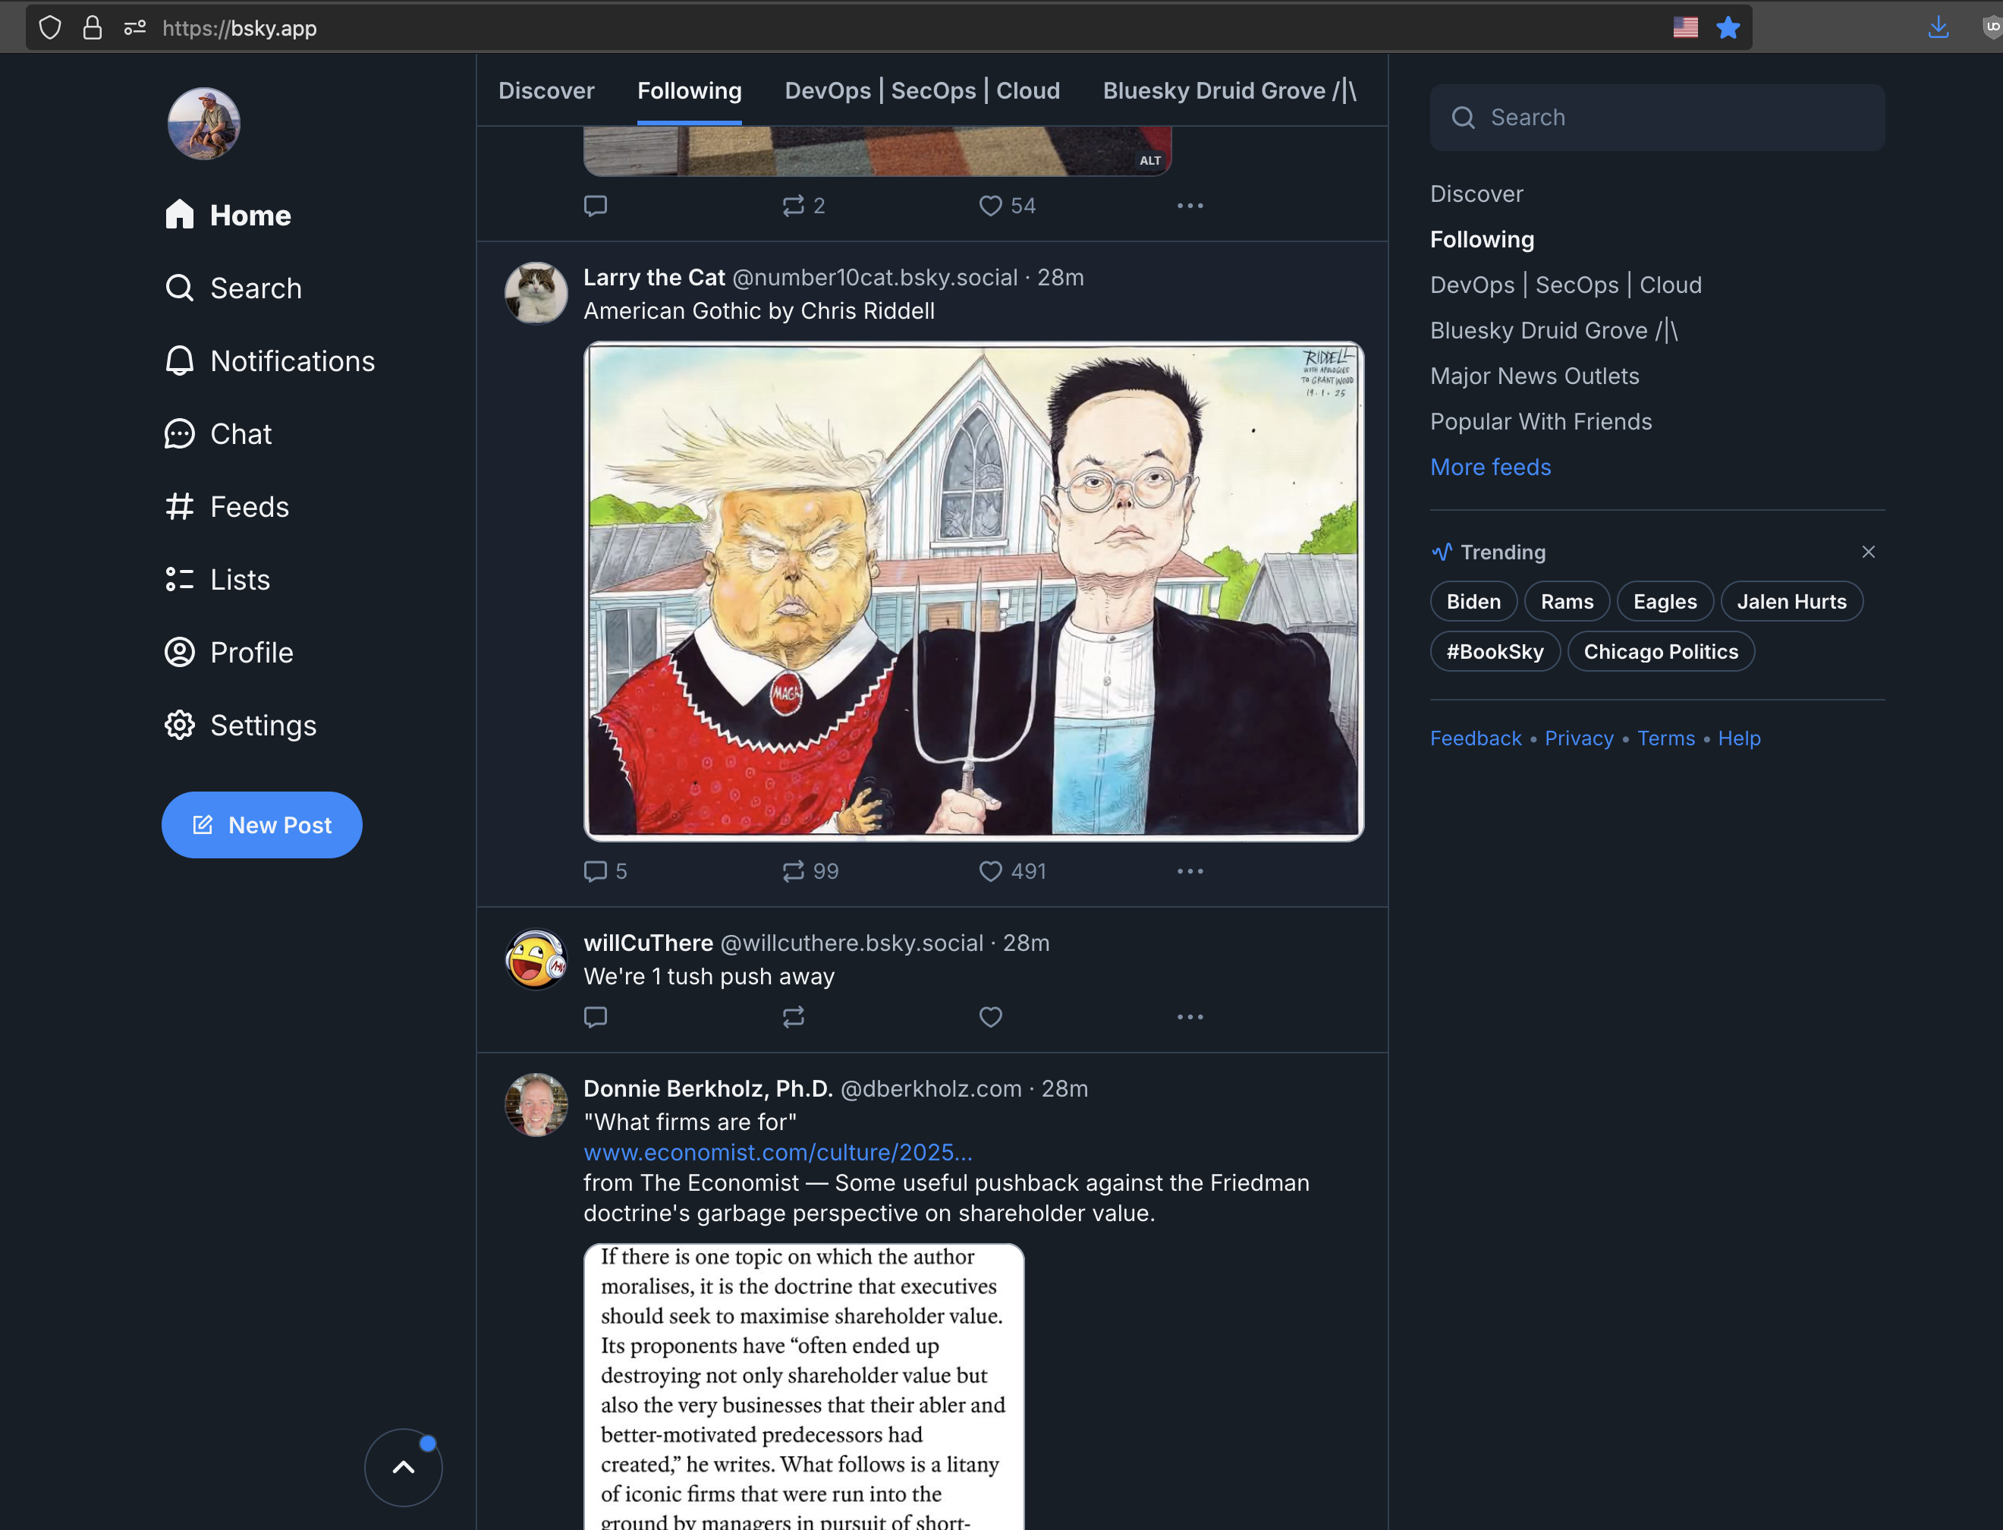Like the post with 54 likes

1007,206
